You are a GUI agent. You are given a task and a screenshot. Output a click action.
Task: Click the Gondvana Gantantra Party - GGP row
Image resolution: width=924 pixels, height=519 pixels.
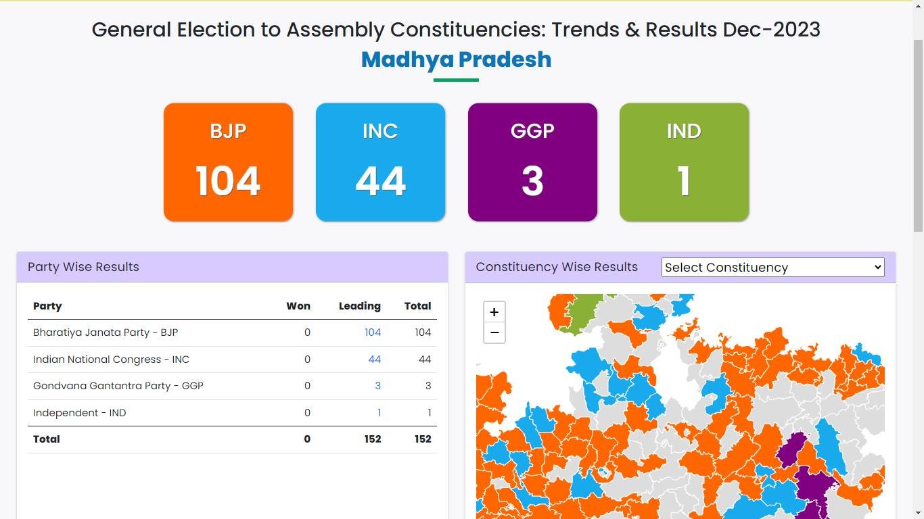(x=118, y=386)
